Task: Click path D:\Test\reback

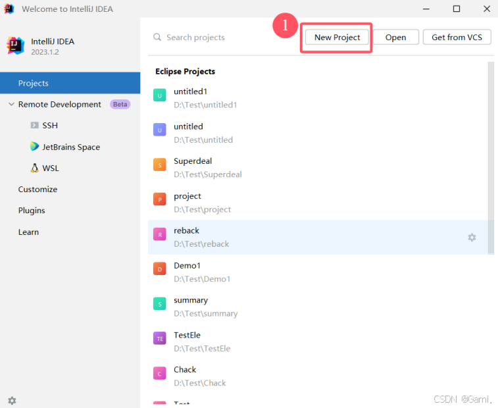Action: (x=201, y=244)
